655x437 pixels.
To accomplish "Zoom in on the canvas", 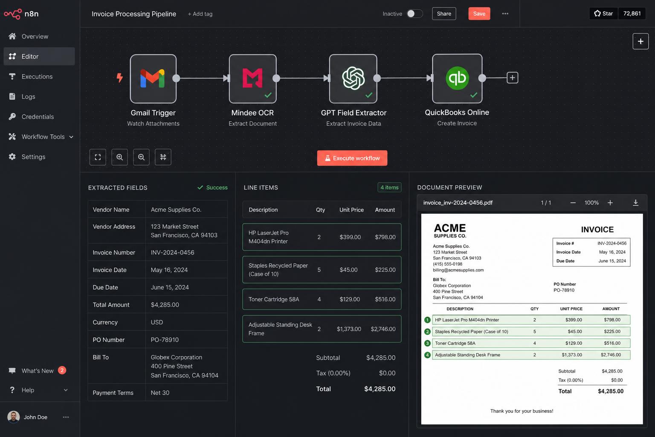I will 119,157.
